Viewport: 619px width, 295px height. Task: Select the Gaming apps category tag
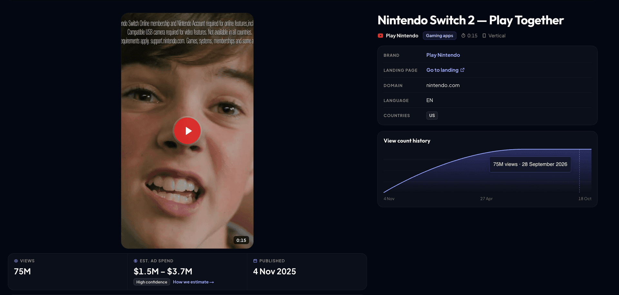439,36
